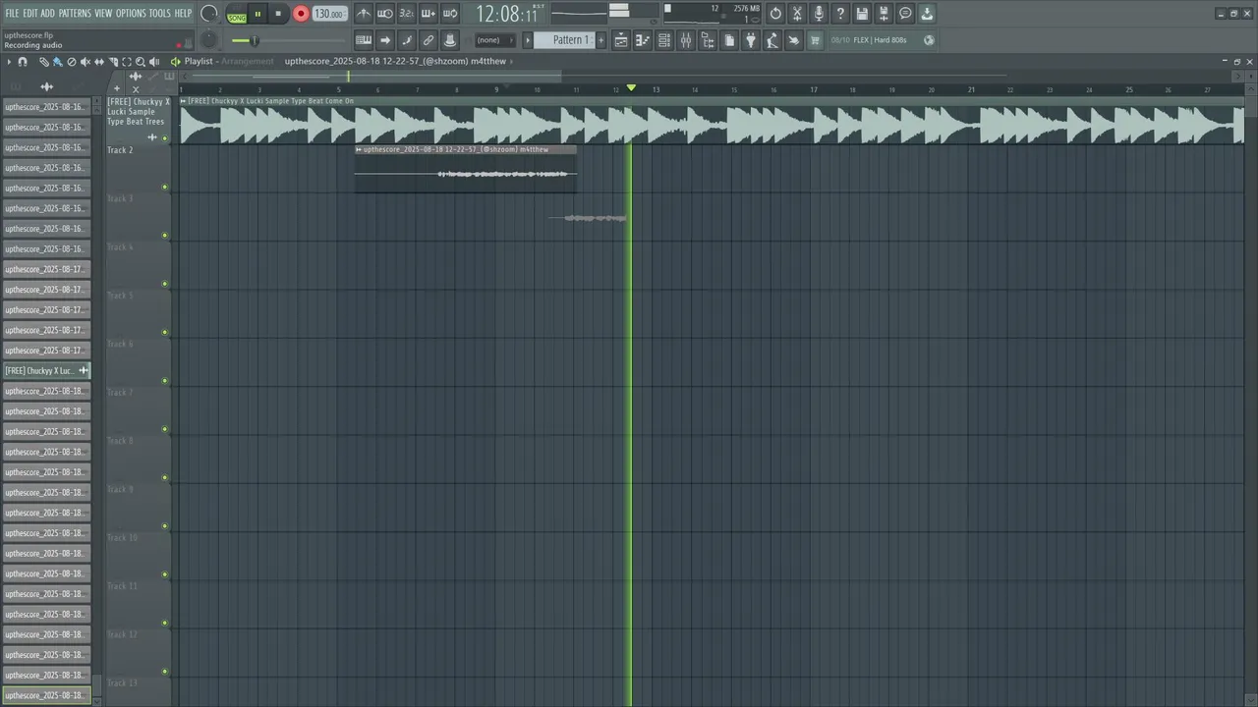
Task: Open the shopping cart icon
Action: coord(815,40)
